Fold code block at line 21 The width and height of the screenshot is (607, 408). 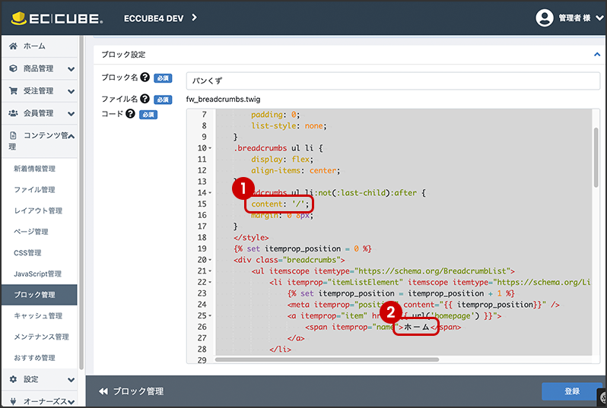pos(209,271)
